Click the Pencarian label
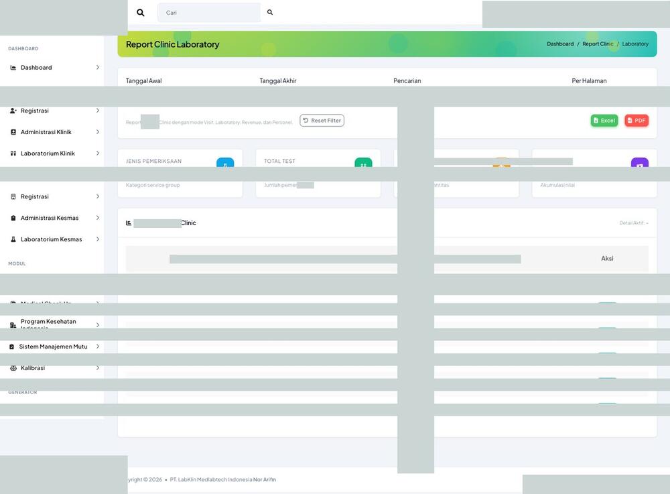This screenshot has width=670, height=494. point(407,80)
